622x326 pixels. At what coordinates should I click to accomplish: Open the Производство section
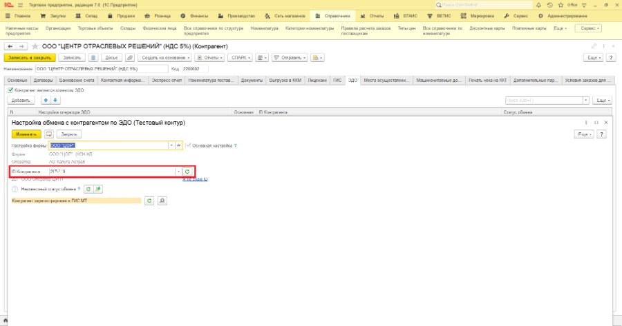tap(236, 16)
